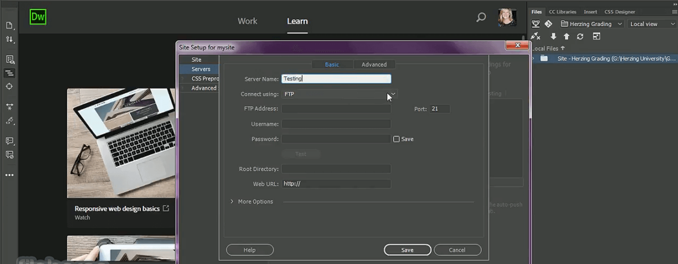Open the Connect using FTP dropdown
Image resolution: width=678 pixels, height=264 pixels.
(338, 94)
